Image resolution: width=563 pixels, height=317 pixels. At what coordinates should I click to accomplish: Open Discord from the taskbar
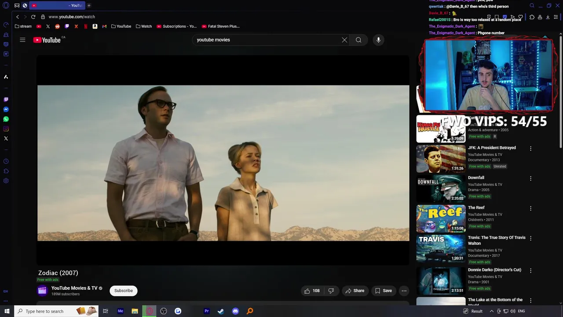[235, 311]
